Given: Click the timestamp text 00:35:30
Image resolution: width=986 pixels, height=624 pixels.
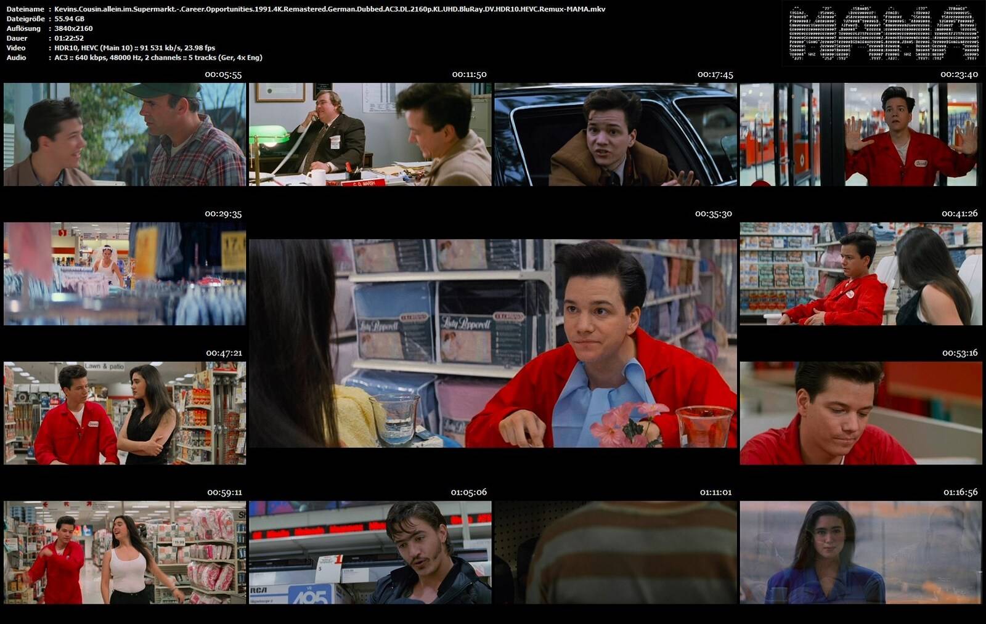Looking at the screenshot, I should [x=714, y=214].
